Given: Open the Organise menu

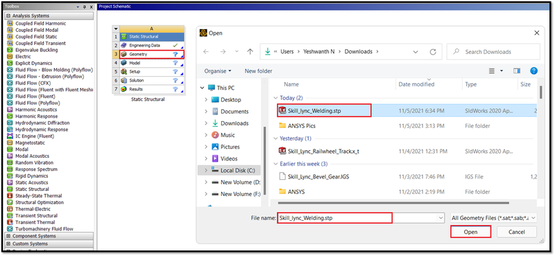Looking at the screenshot, I should (218, 71).
